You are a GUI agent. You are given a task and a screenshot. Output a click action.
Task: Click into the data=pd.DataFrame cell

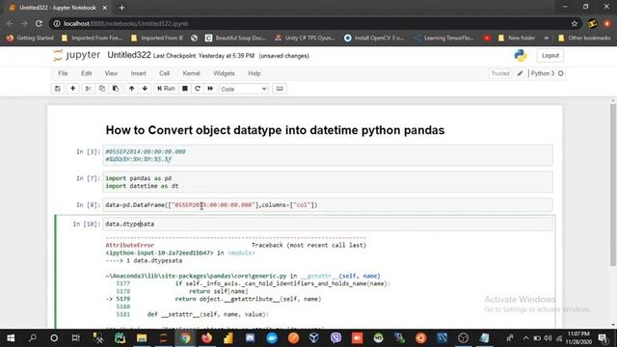point(328,205)
